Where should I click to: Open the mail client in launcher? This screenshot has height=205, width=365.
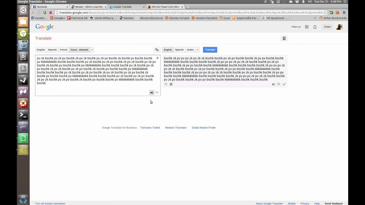tap(23, 45)
